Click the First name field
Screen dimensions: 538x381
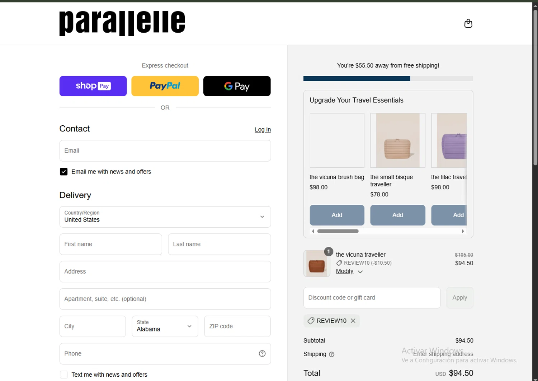click(110, 244)
